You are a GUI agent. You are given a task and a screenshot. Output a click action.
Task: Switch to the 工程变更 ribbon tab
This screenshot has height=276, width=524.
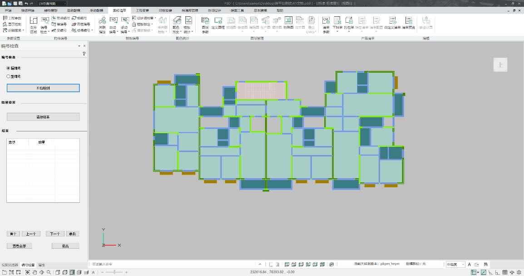142,10
